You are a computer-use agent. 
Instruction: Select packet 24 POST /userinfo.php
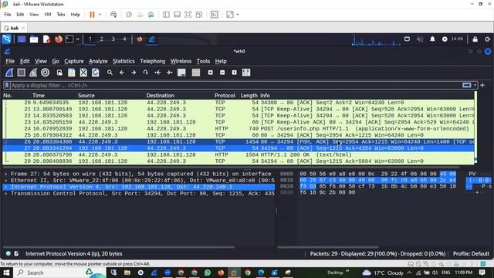pyautogui.click(x=239, y=129)
